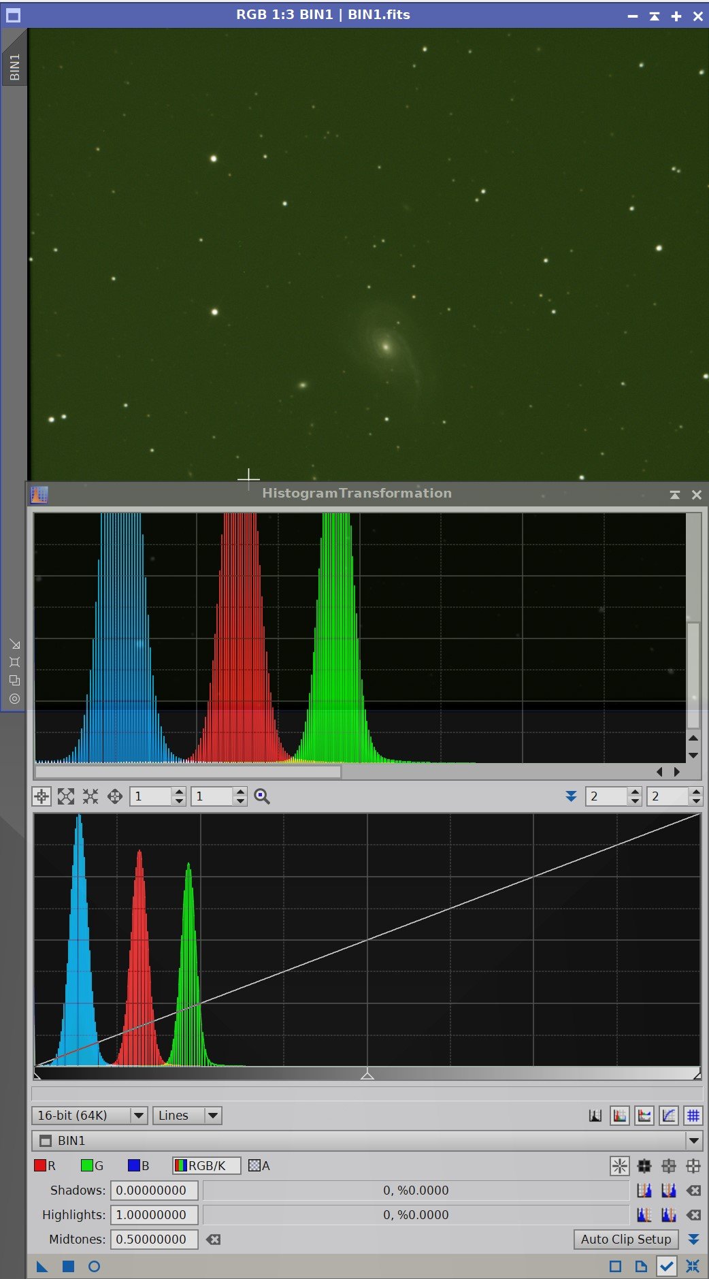Screen dimensions: 709x1279
Task: Click first auto clip highlights icon
Action: pos(644,1215)
